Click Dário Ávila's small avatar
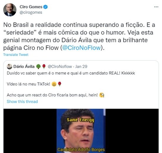This screenshot has height=153, width=162. 9,66
